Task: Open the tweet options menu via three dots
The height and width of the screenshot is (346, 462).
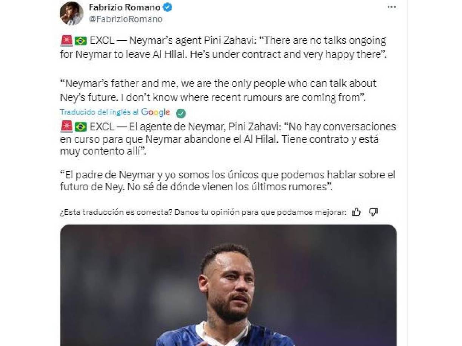Action: (x=391, y=6)
